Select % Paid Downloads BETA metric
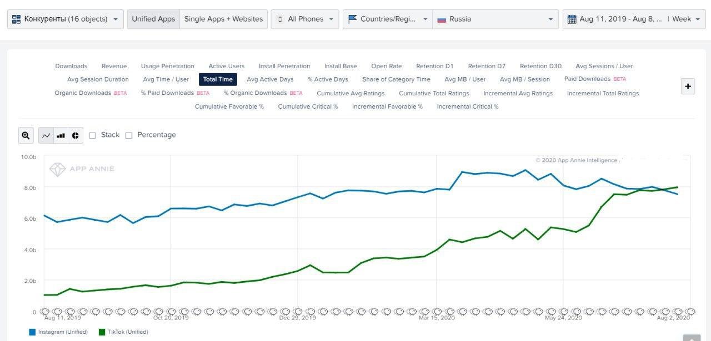The width and height of the screenshot is (711, 341). (175, 93)
